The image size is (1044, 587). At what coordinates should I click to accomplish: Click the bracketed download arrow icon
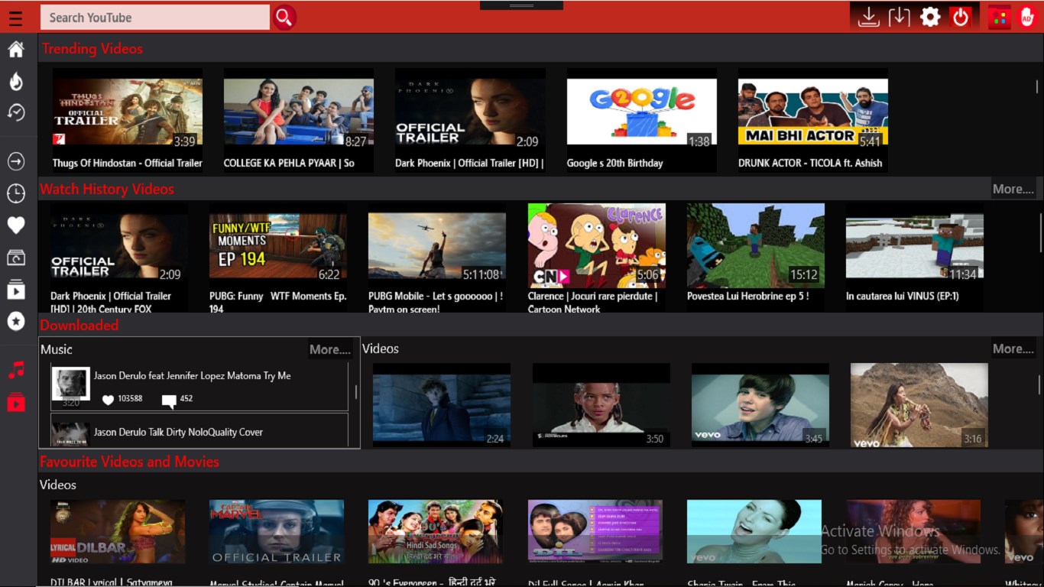pos(899,17)
